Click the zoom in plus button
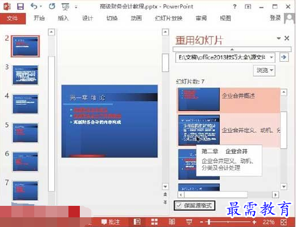Image resolution: width=296 pixels, height=227 pixels. pyautogui.click(x=254, y=222)
